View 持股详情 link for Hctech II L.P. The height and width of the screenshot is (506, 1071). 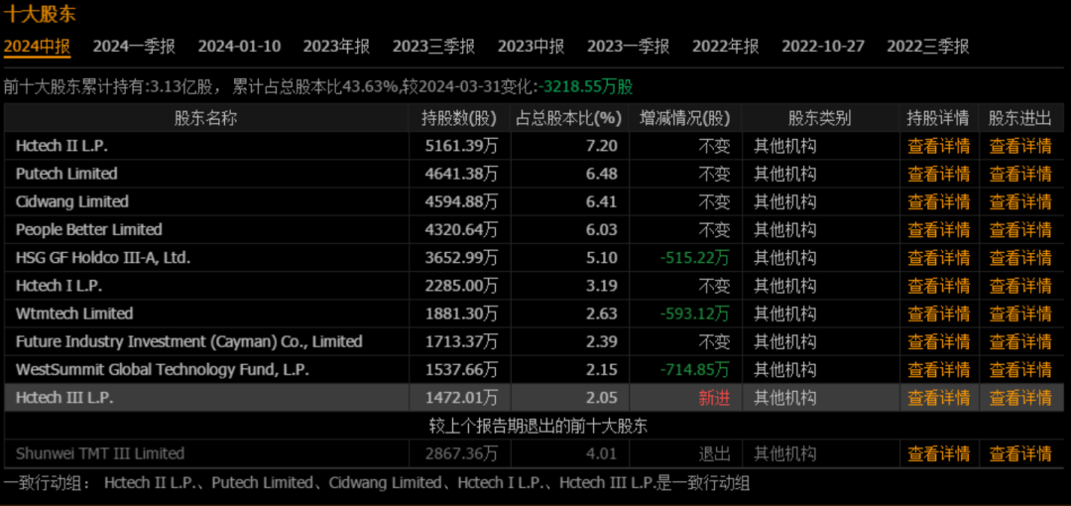click(x=938, y=146)
